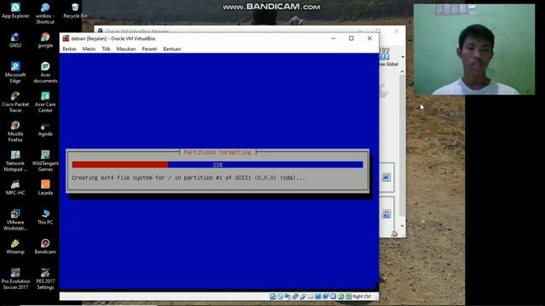This screenshot has height=306, width=545.
Task: Open App Explorer desktop icon
Action: 15,10
